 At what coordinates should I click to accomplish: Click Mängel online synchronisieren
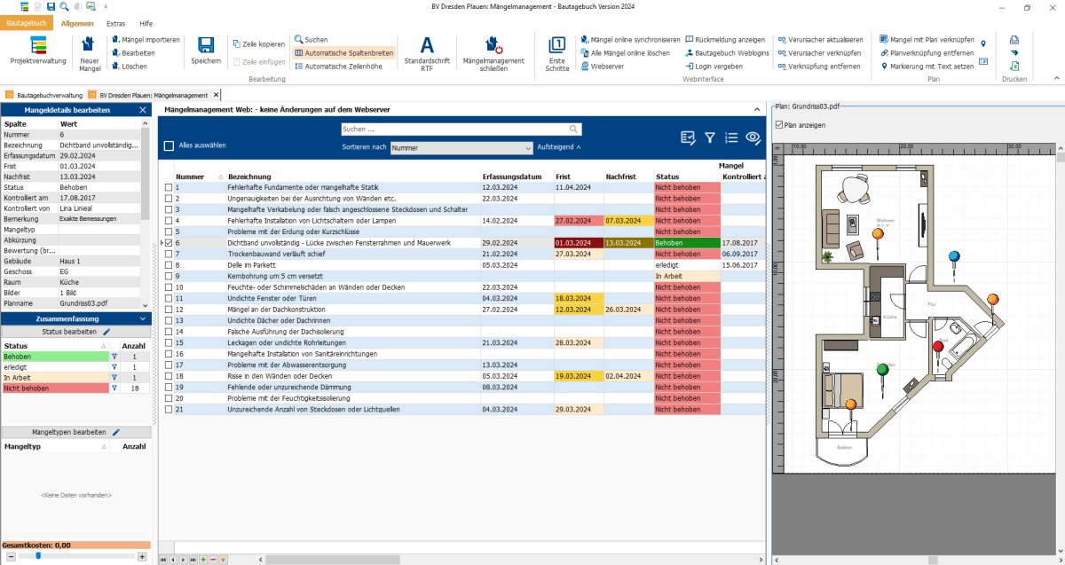click(x=630, y=40)
